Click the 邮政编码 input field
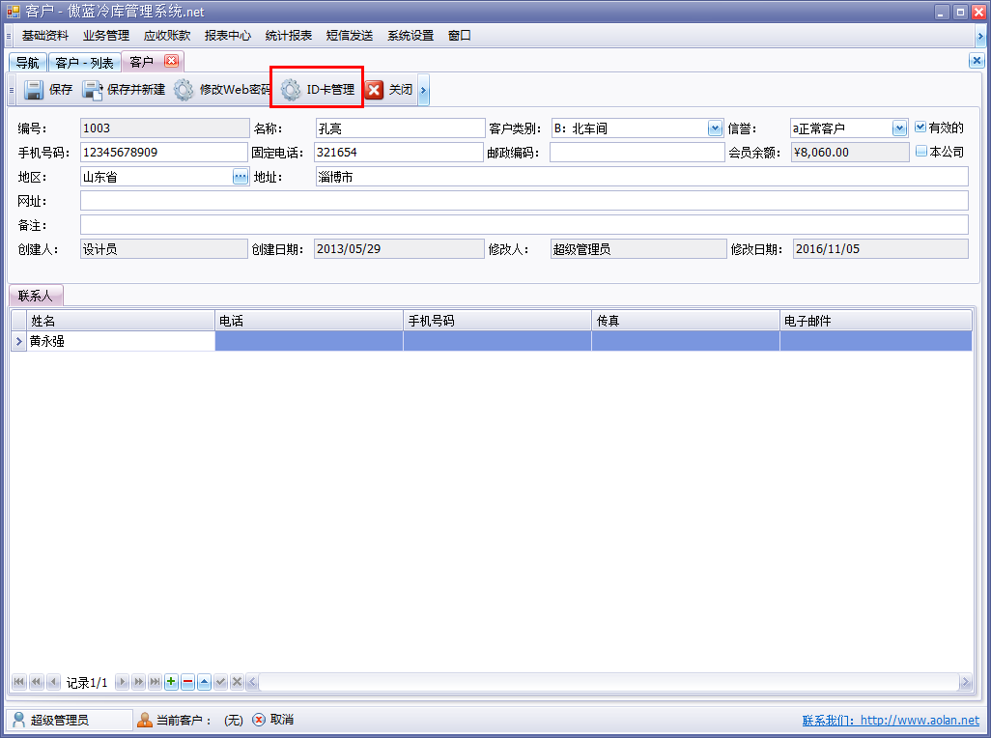The image size is (991, 738). [x=637, y=153]
